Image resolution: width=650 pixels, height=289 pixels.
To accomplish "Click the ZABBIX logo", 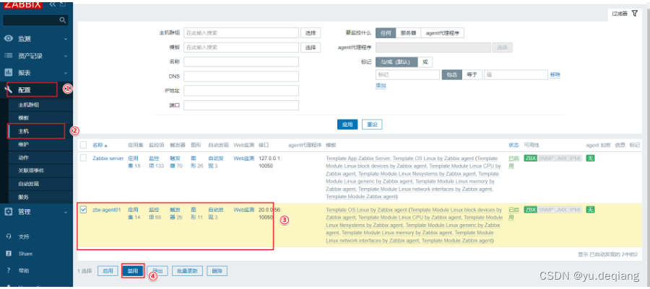I will (x=23, y=4).
